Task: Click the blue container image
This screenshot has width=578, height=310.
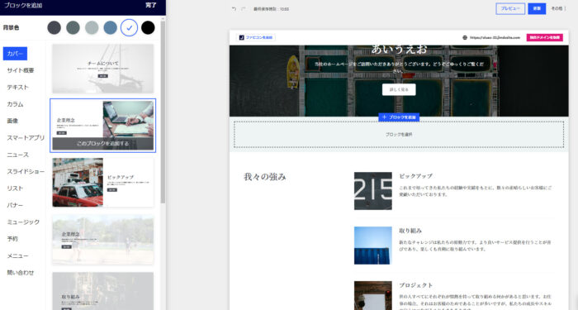Action: click(373, 246)
